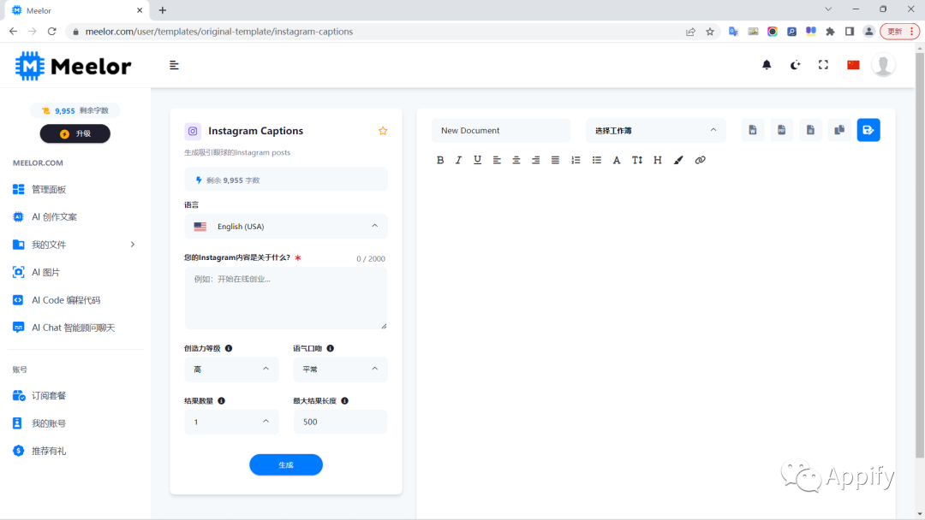925x520 pixels.
Task: Click the 最大结果长度 500 field
Action: pyautogui.click(x=340, y=422)
